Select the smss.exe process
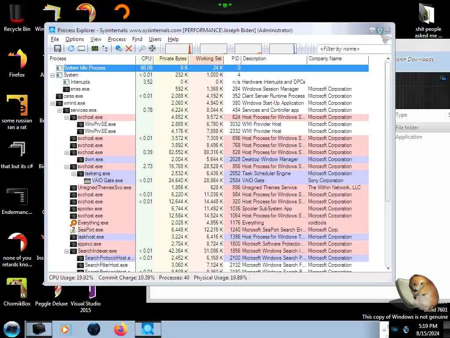Image resolution: width=450 pixels, height=338 pixels. tap(209, 89)
